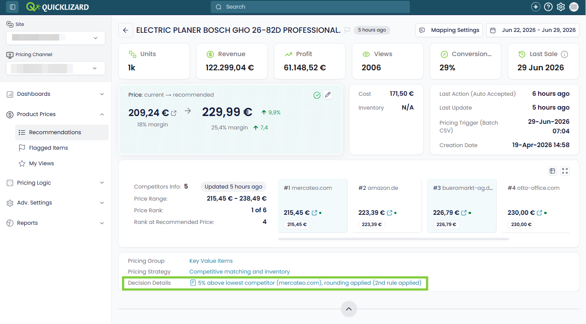Screen dimensions: 586x324
Task: Open the help question mark icon
Action: [x=548, y=7]
